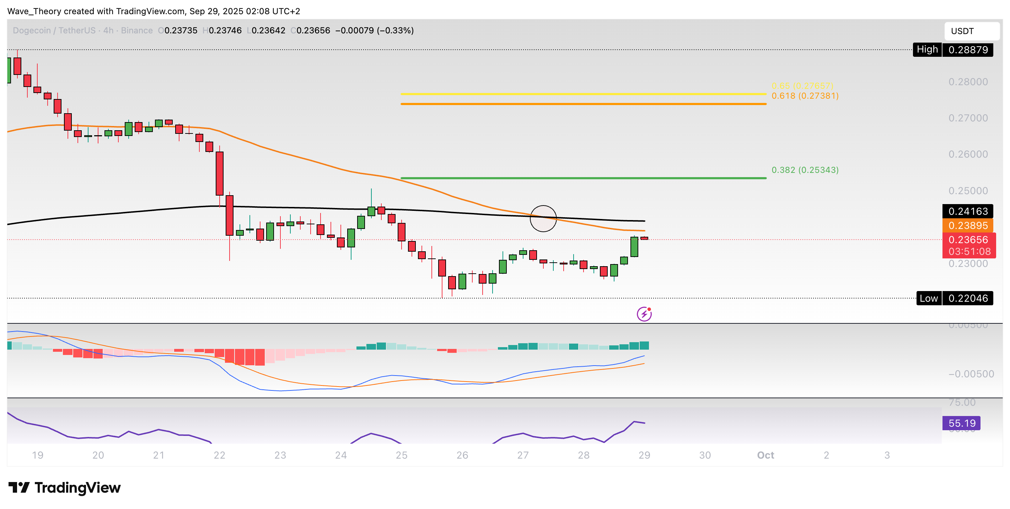1010x509 pixels.
Task: Click the TradingView logo icon
Action: pos(19,487)
